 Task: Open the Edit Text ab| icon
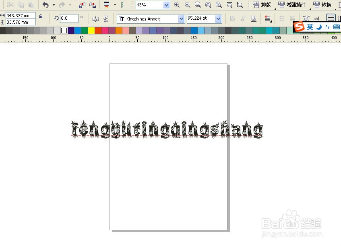(x=316, y=18)
